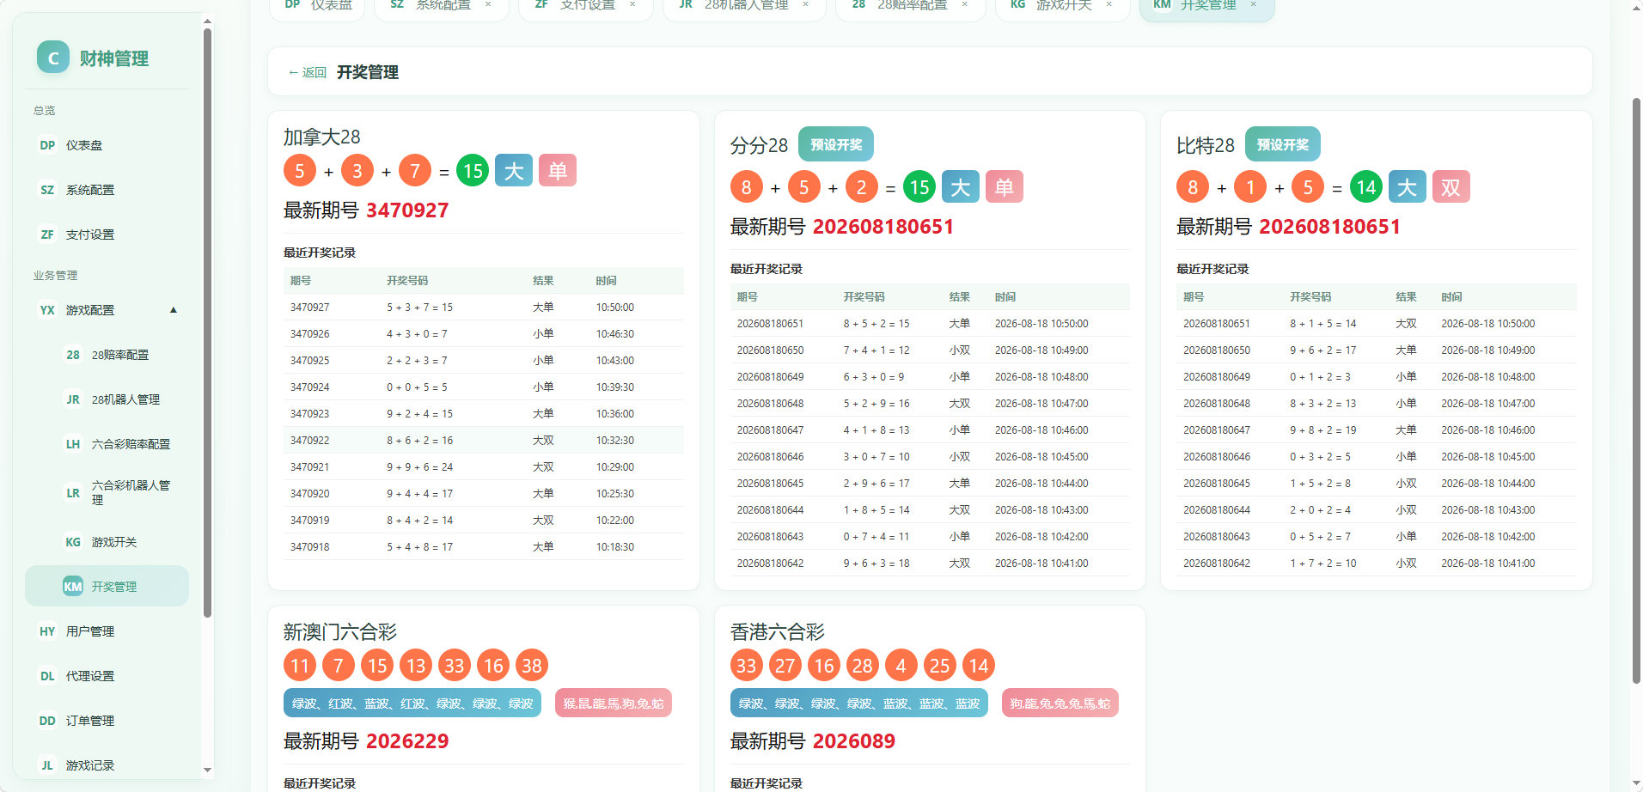Viewport: 1643px width, 792px height.
Task: Click the 返回 back link
Action: pos(308,72)
